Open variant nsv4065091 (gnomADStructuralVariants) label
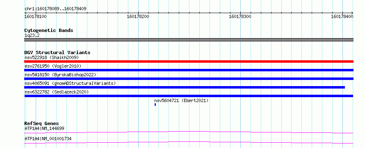The image size is (365, 148). coord(70,83)
